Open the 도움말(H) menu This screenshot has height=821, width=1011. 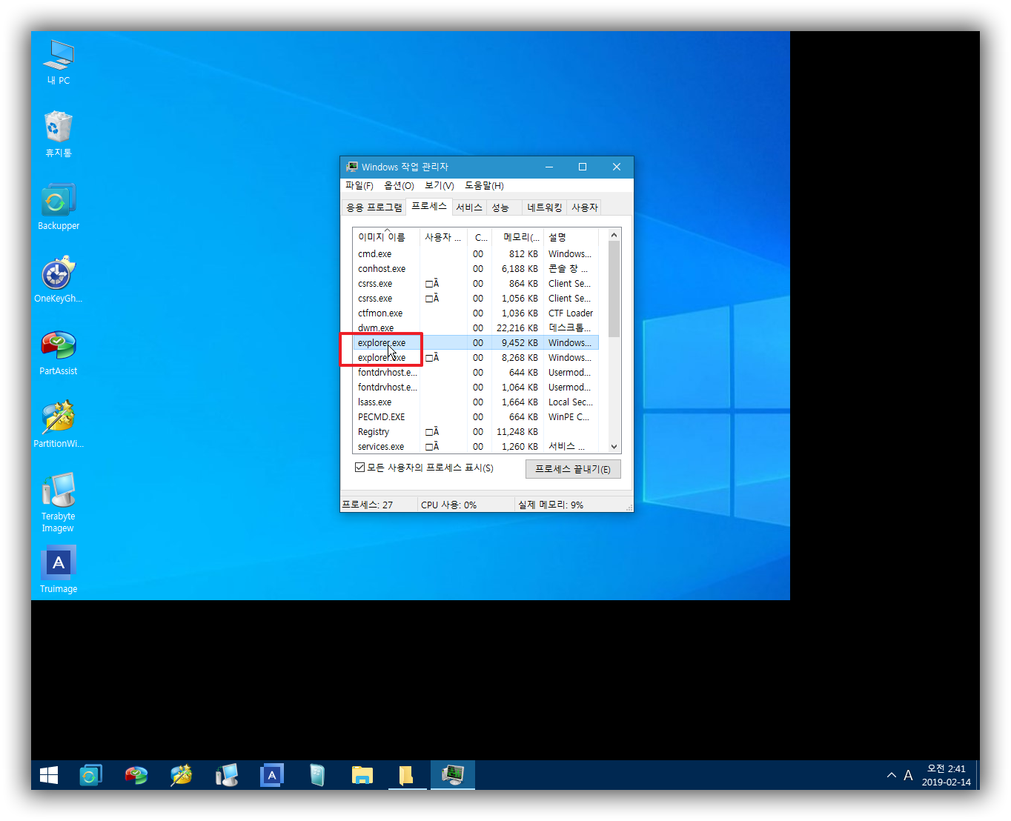[x=484, y=185]
